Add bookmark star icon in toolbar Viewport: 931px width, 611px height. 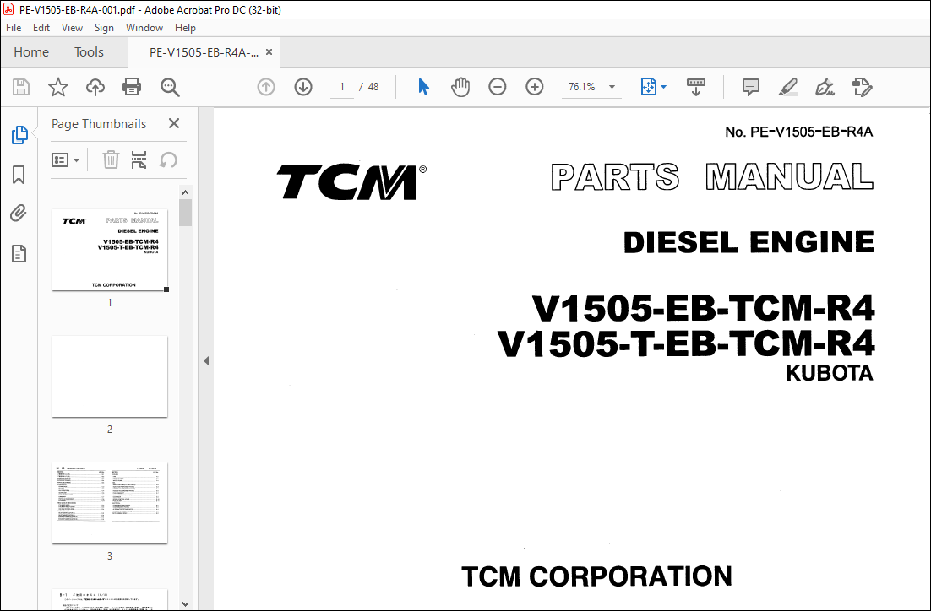(x=58, y=87)
